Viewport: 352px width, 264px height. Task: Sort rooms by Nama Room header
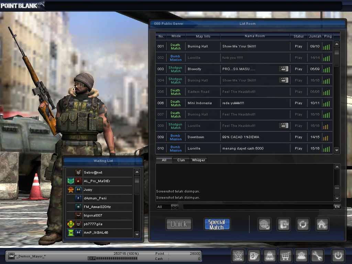pos(255,36)
